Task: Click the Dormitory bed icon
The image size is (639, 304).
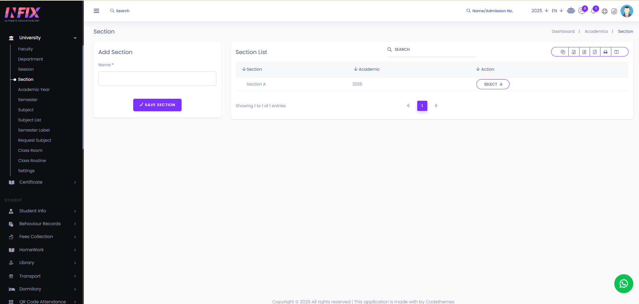Action: pyautogui.click(x=12, y=289)
